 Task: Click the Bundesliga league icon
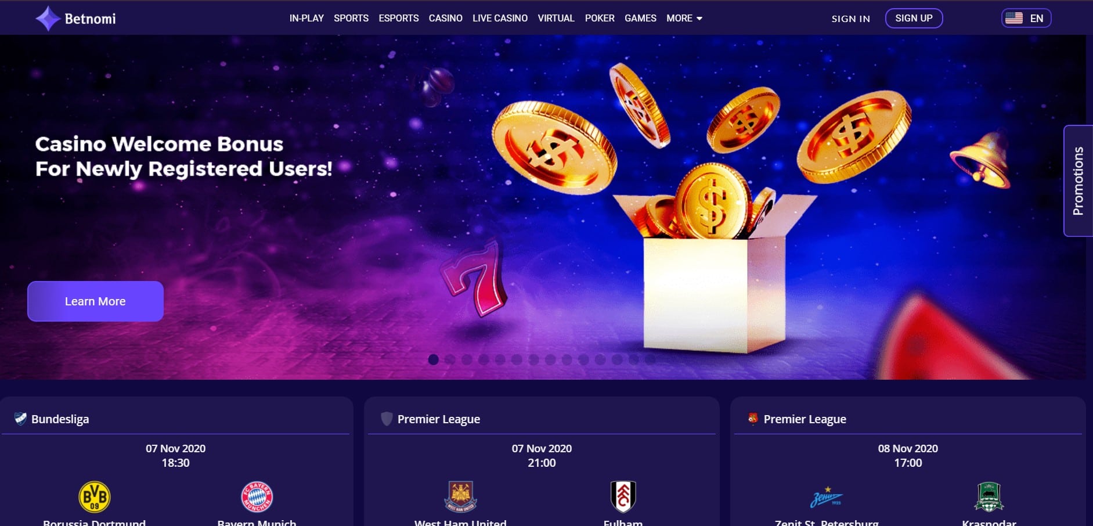[x=20, y=419]
